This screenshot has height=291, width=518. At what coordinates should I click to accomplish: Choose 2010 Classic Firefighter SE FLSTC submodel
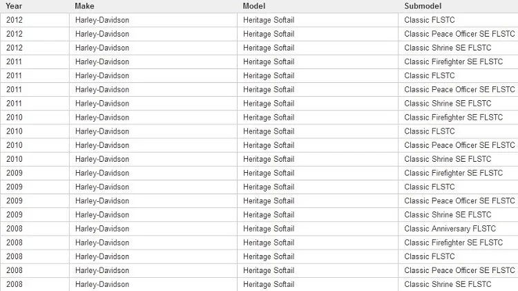pos(453,118)
